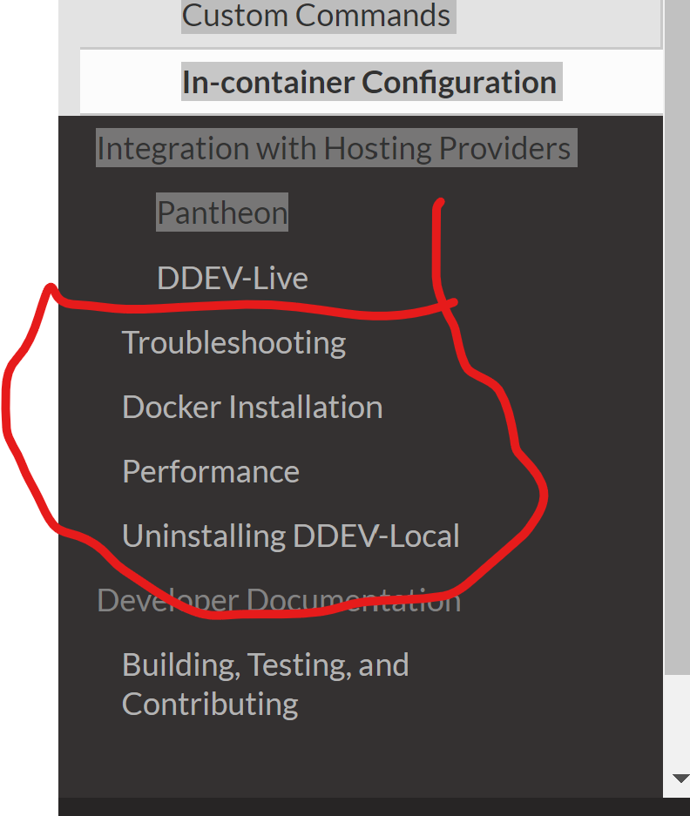Select Uninstalling DDEV-Local
Viewport: 690px width, 816px height.
coord(291,535)
